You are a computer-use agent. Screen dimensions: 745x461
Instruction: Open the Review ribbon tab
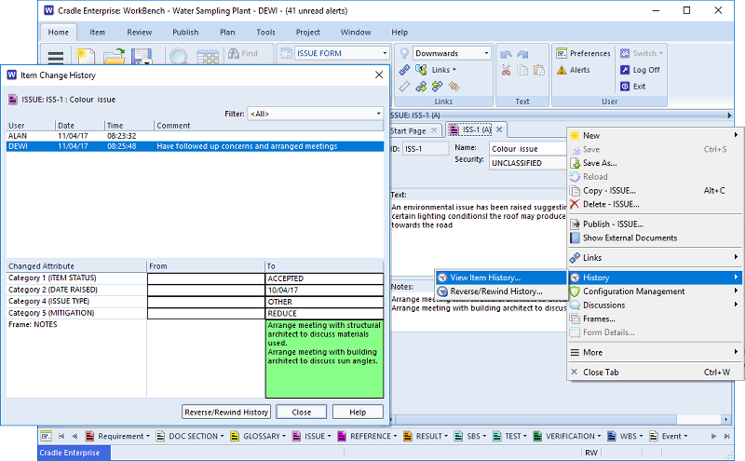(x=139, y=32)
